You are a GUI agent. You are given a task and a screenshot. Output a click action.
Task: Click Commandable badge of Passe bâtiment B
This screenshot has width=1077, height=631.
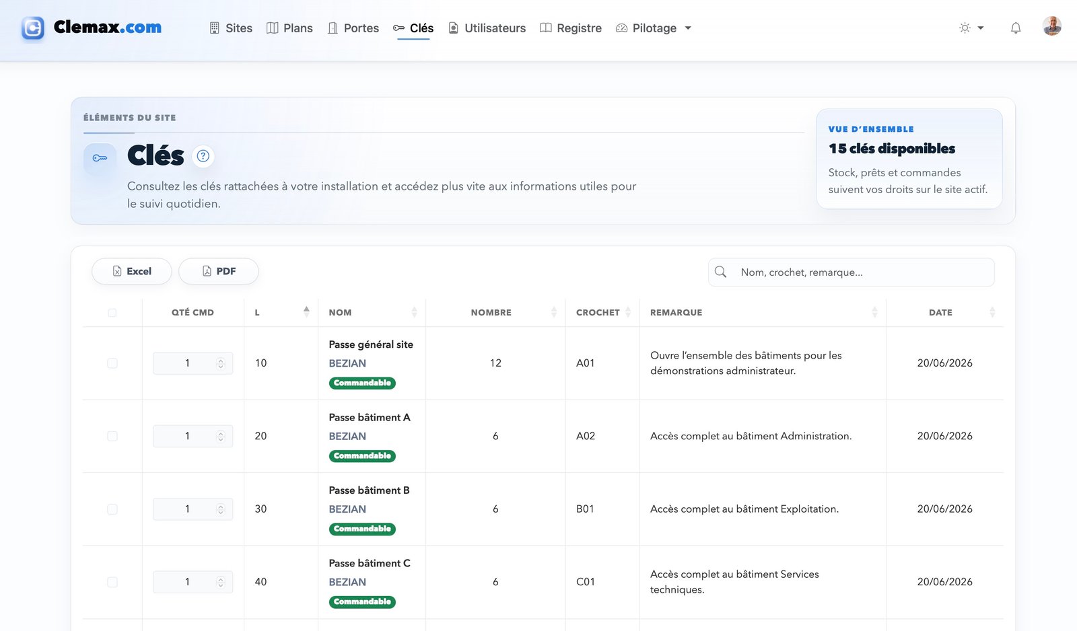pos(362,529)
